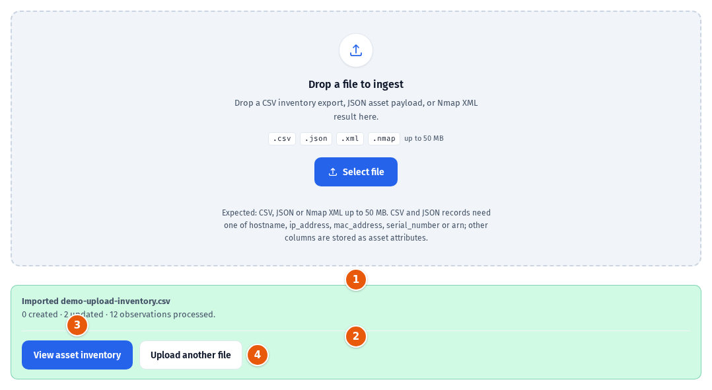The image size is (712, 390).
Task: Click the orange marker numbered 2
Action: [x=356, y=336]
